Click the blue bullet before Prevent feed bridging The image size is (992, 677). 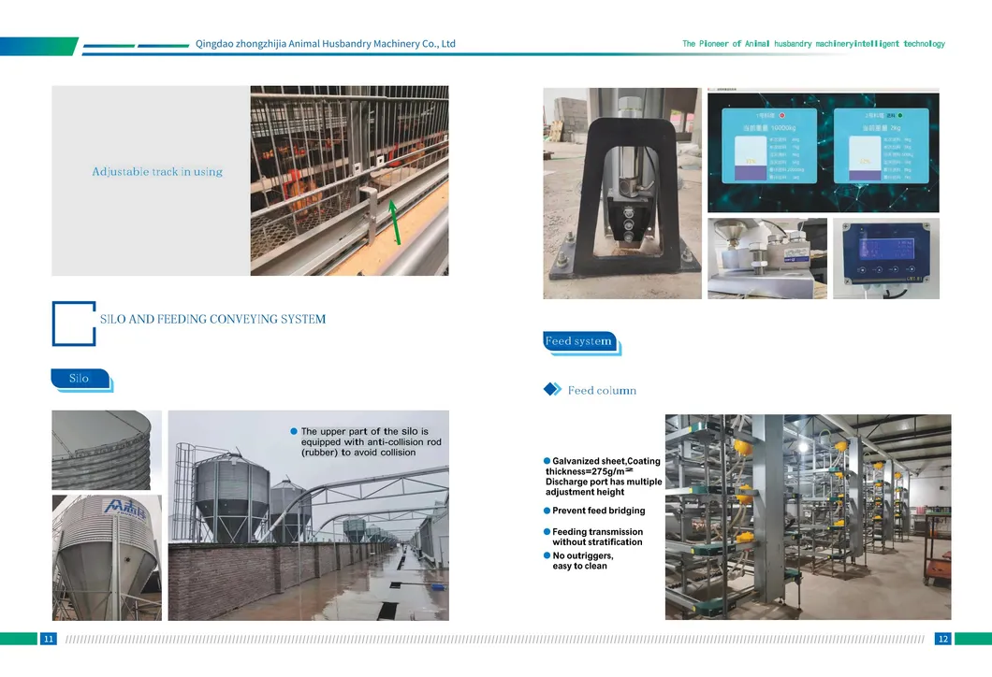547,511
